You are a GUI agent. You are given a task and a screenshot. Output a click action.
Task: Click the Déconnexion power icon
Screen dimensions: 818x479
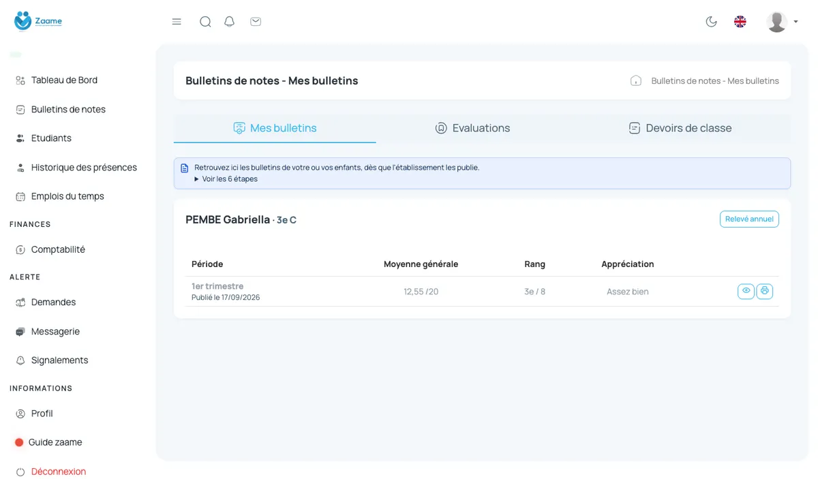(20, 472)
